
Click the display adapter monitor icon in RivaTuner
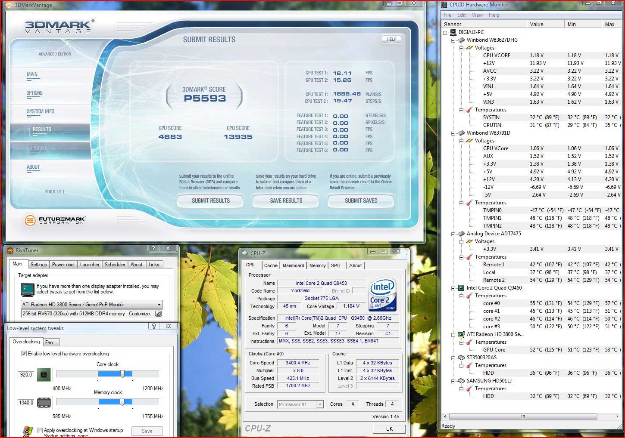pos(28,290)
